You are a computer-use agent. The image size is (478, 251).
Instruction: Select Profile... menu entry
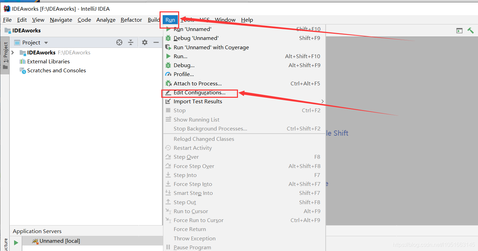point(244,74)
